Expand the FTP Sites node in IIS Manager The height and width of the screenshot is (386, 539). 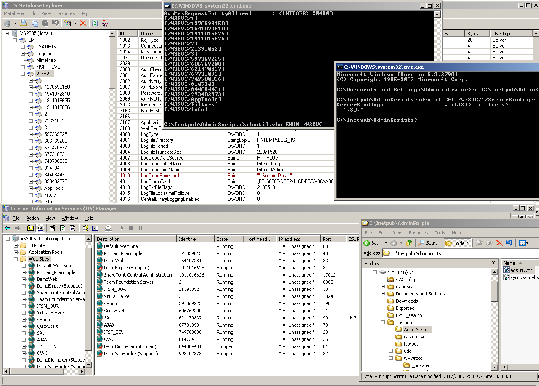pos(16,245)
